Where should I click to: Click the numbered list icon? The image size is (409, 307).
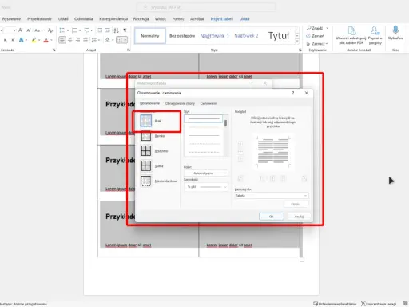(x=75, y=30)
